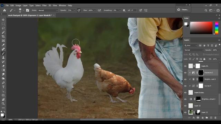Viewport: 221px width, 124px height.
Task: Select the Hand tool
Action: tap(3, 100)
